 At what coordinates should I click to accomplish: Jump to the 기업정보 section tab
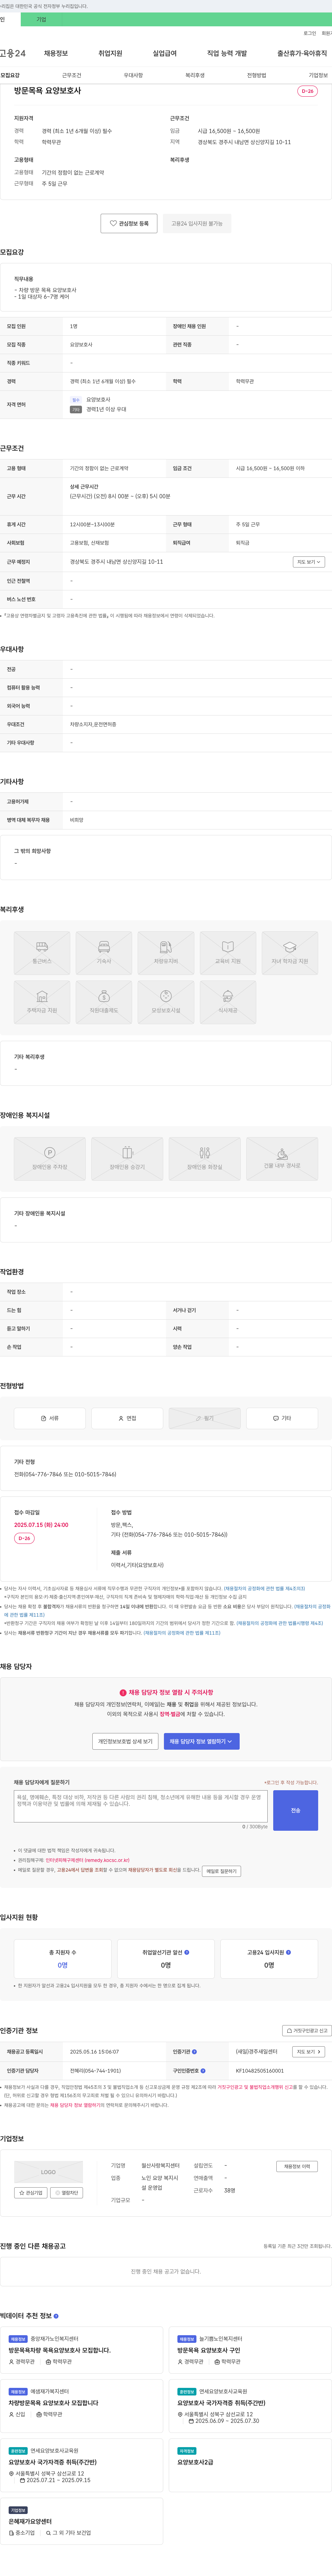point(318,75)
